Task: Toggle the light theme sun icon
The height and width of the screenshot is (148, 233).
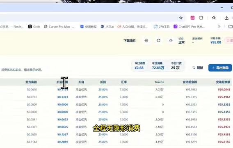Action: [x=171, y=41]
